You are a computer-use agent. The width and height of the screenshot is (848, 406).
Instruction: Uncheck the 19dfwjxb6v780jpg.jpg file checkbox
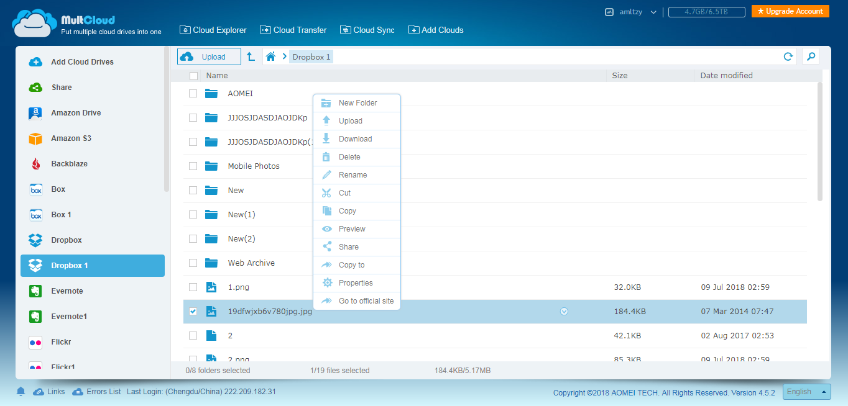193,312
